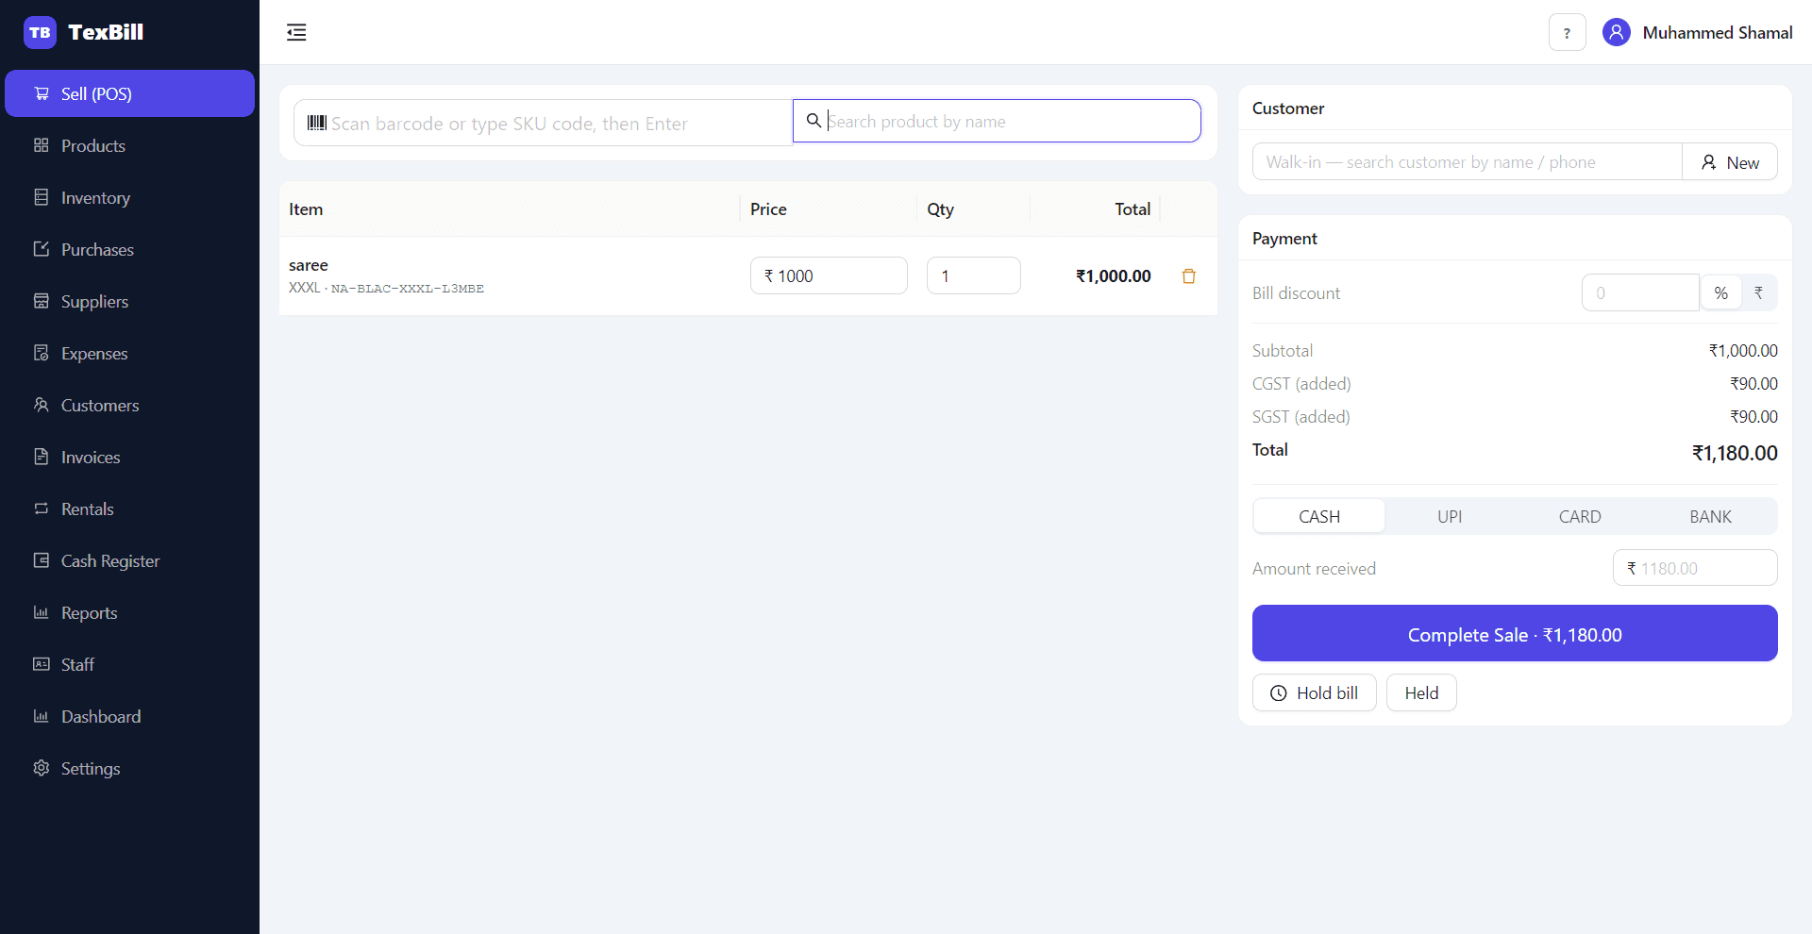Viewport: 1812px width, 934px height.
Task: Click the Purchases icon in sidebar
Action: tap(42, 249)
